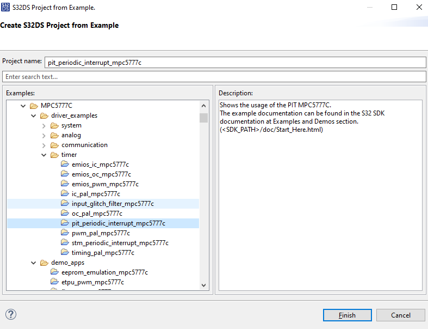This screenshot has width=428, height=329.
Task: Select input_glitch_filter_mpc5777c example
Action: point(113,204)
